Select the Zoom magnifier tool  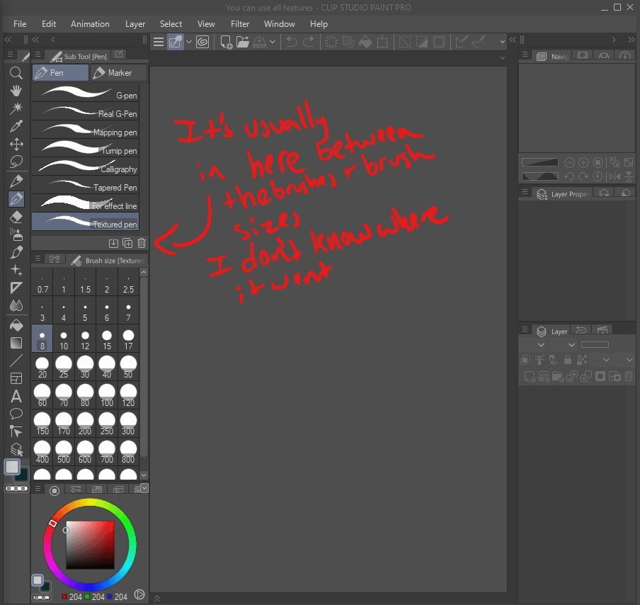pos(16,73)
